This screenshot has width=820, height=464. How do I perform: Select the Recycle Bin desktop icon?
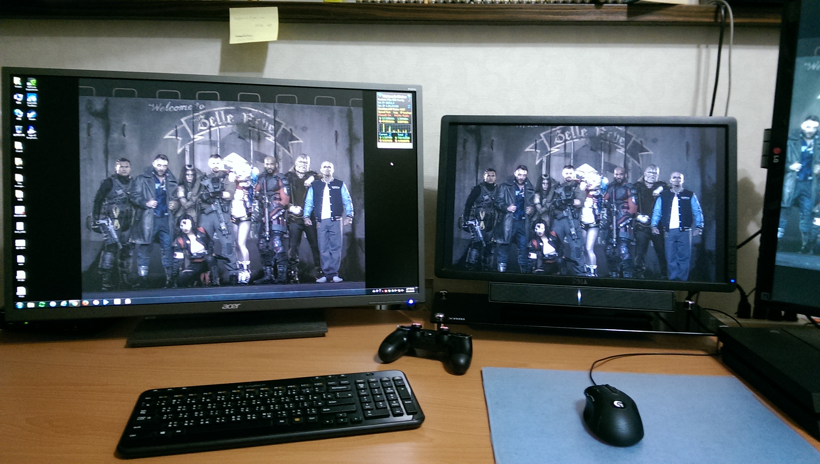19,130
